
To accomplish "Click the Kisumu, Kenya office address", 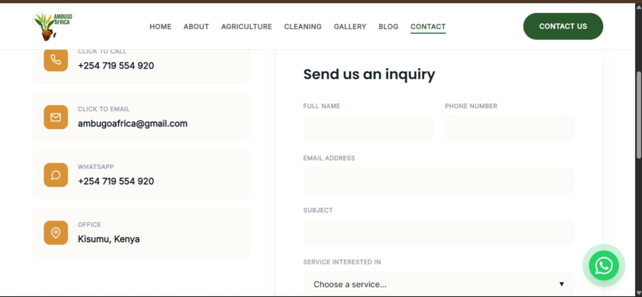I will (x=109, y=239).
